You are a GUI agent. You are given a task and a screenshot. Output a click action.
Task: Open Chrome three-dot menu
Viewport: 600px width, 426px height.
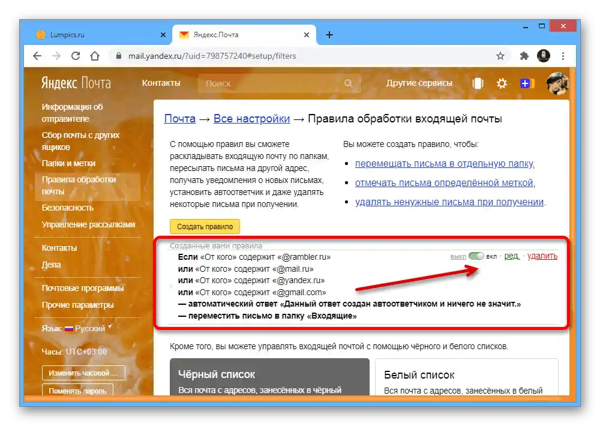click(563, 56)
